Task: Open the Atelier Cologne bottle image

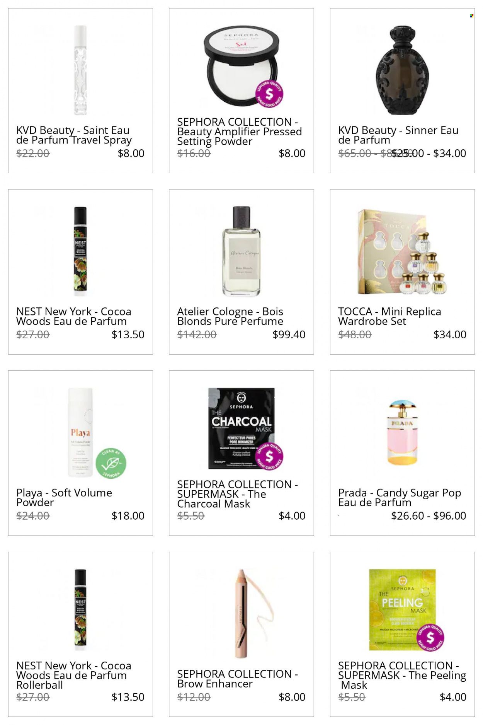Action: (241, 251)
